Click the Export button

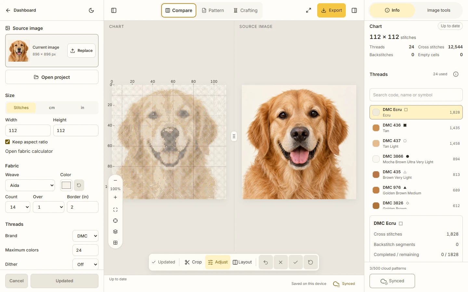(331, 10)
